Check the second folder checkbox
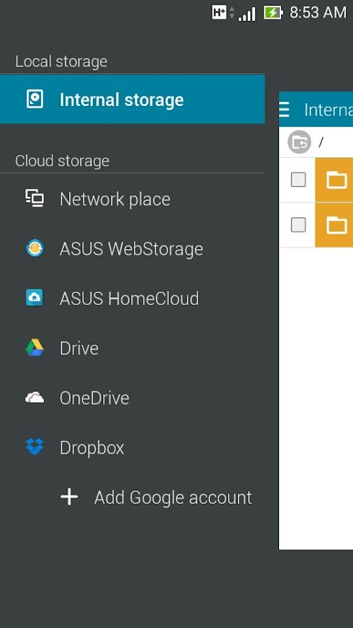The height and width of the screenshot is (628, 353). 298,225
